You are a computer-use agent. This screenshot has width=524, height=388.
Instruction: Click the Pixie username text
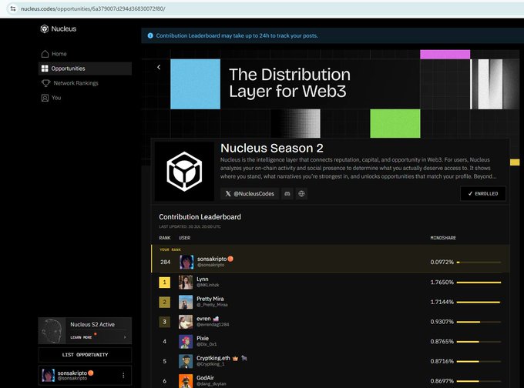[203, 338]
